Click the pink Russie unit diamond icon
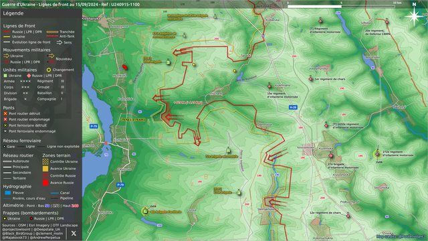Viewport: 428px width, 241px height. tap(29, 76)
